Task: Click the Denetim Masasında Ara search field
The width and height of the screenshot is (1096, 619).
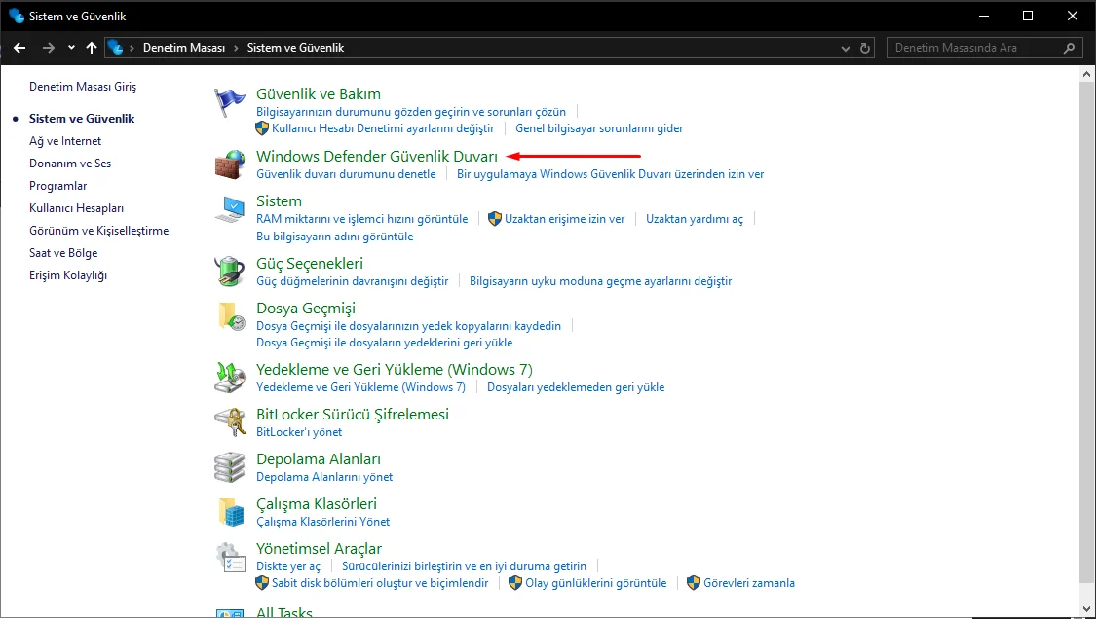Action: (x=983, y=49)
